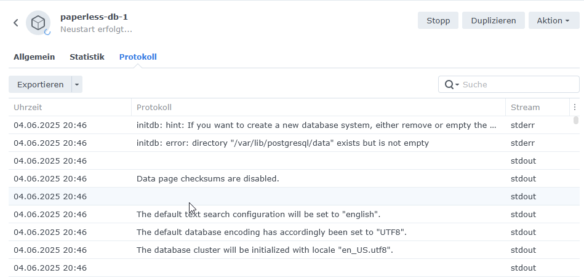The width and height of the screenshot is (584, 278).
Task: Open search filter options dropdown arrow
Action: (x=457, y=85)
